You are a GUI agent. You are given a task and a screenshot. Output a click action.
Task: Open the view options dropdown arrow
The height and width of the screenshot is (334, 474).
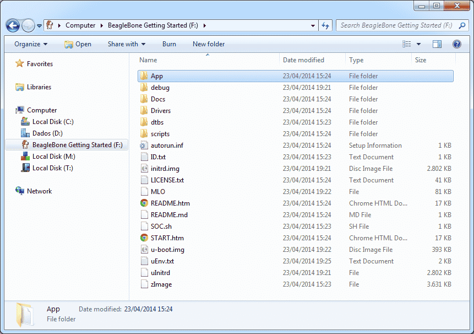pos(419,44)
